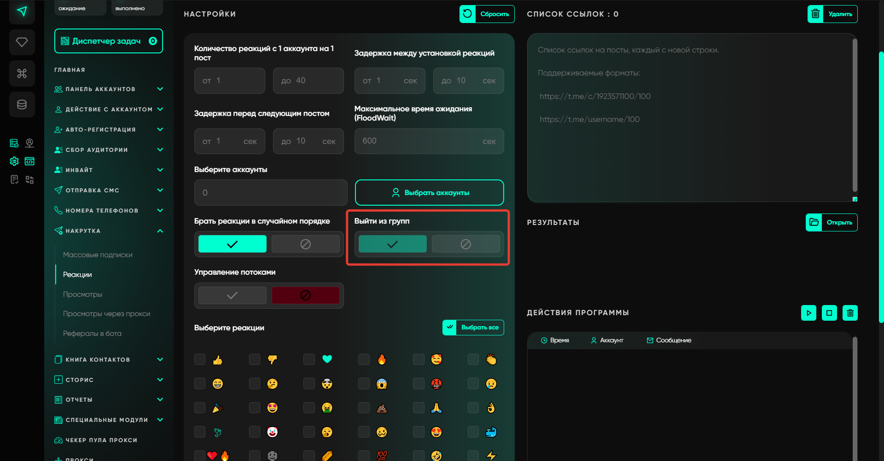Open the Просмотры через прокси menu item
The width and height of the screenshot is (884, 461).
(x=106, y=314)
